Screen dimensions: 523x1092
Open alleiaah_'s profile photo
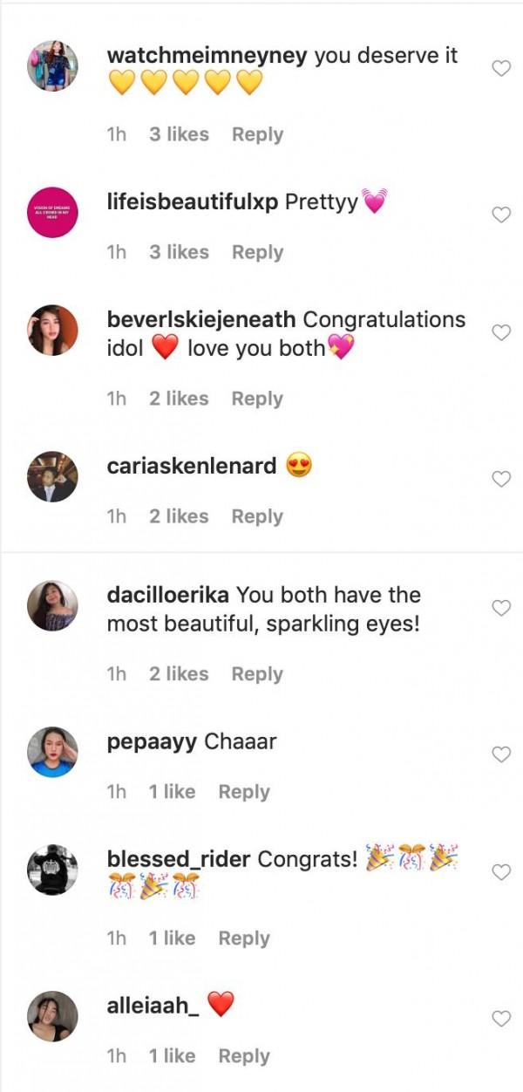(x=53, y=1017)
